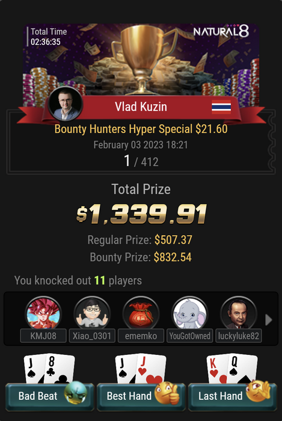Open the Best Hand replay

(x=141, y=396)
